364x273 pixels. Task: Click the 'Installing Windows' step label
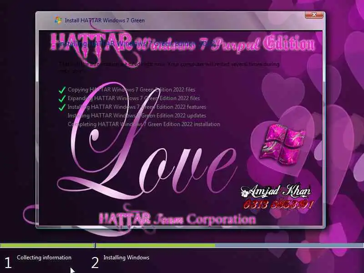tap(126, 258)
